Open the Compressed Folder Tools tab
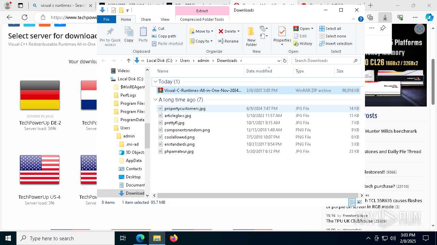 tap(202, 19)
